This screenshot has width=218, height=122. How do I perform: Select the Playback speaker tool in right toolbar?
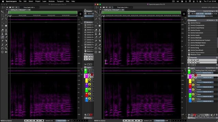click(x=99, y=52)
